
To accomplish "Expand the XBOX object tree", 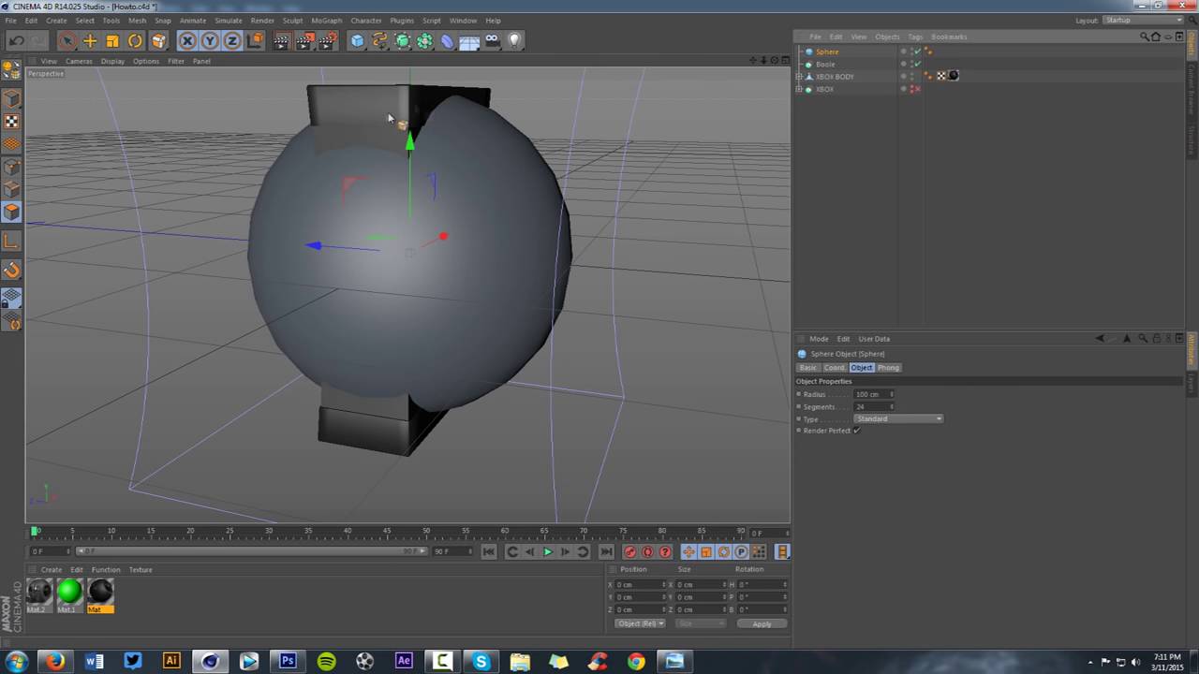I will (x=799, y=89).
